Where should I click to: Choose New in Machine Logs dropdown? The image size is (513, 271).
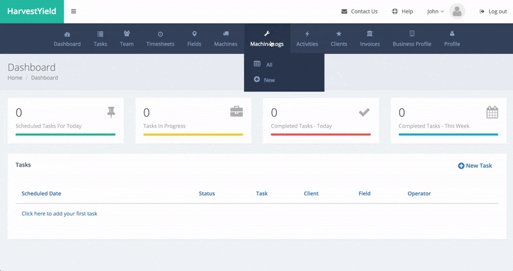coord(269,80)
